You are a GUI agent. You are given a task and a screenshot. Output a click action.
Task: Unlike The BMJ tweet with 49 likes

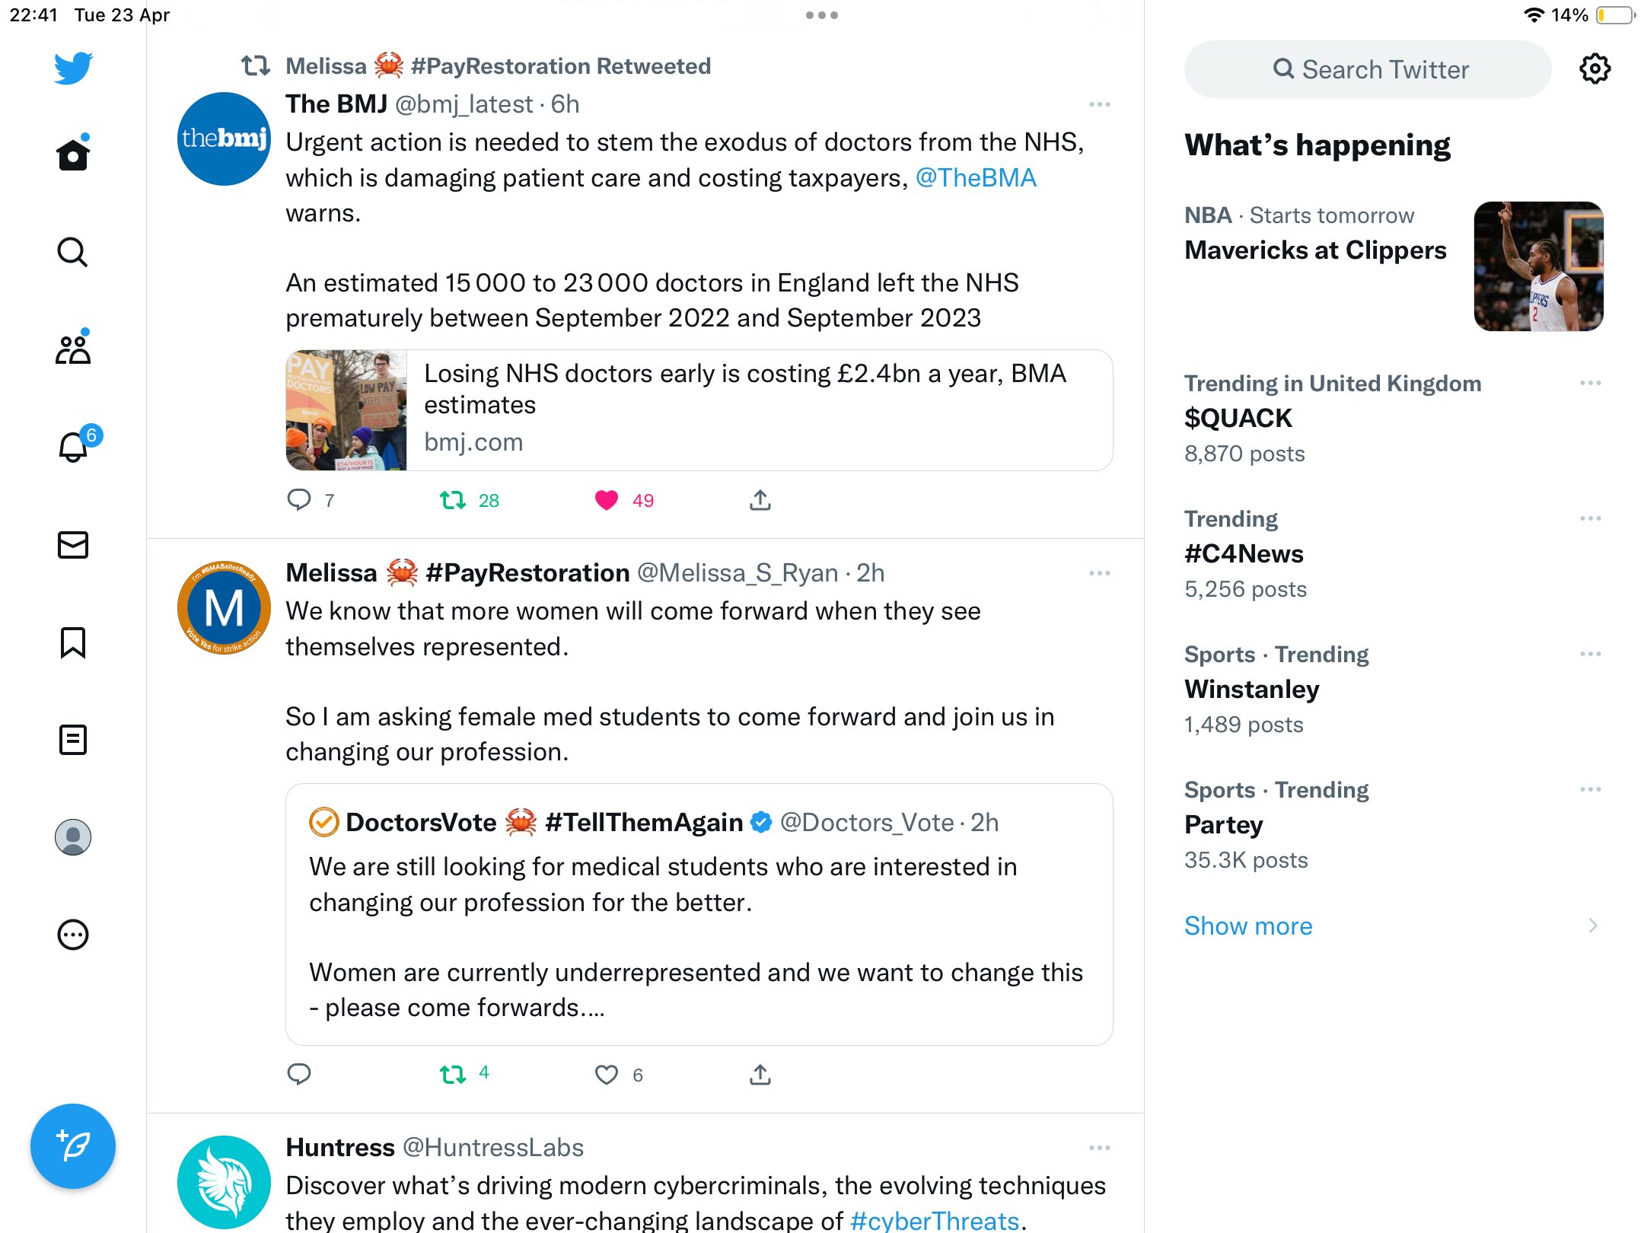[607, 500]
